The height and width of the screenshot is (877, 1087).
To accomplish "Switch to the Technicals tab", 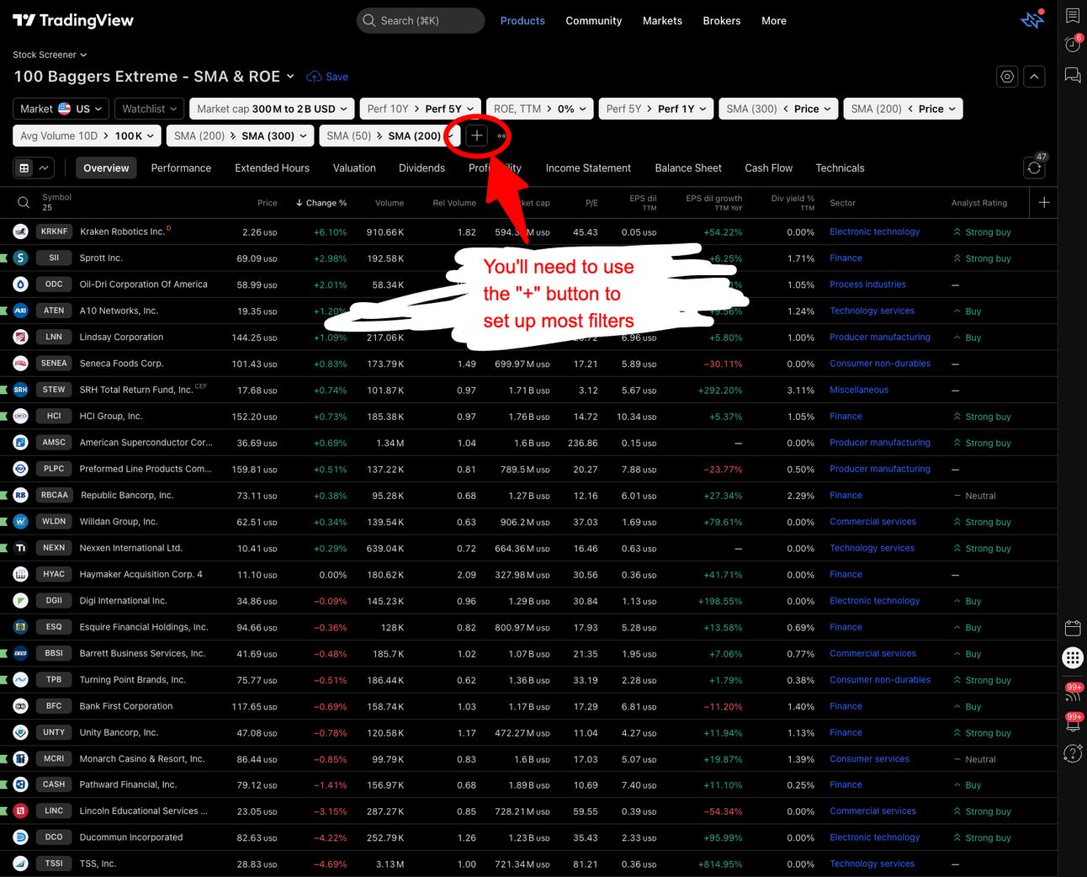I will coord(840,168).
